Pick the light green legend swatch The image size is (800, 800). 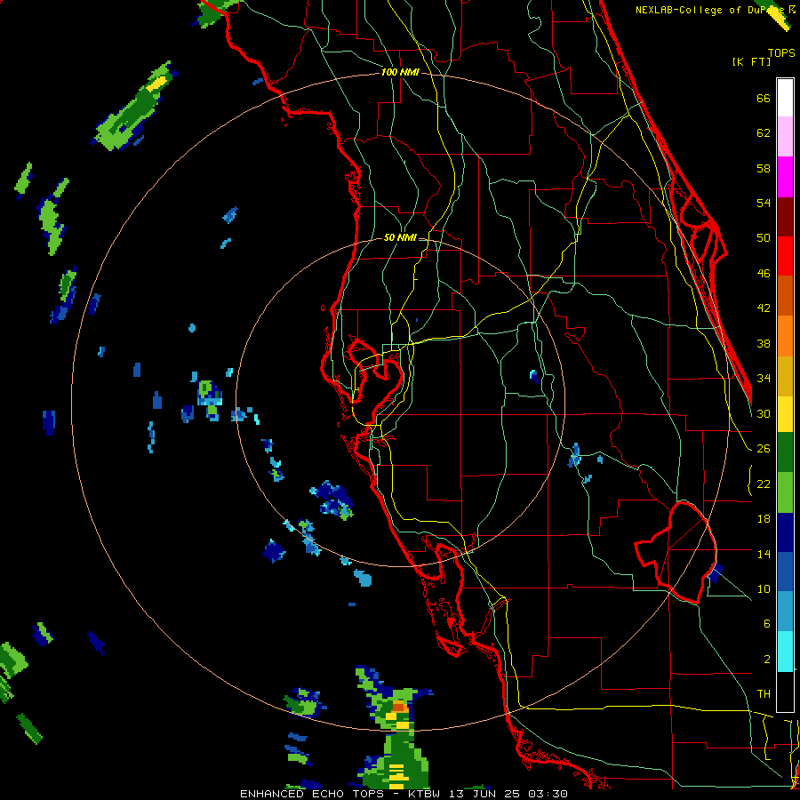(x=785, y=492)
